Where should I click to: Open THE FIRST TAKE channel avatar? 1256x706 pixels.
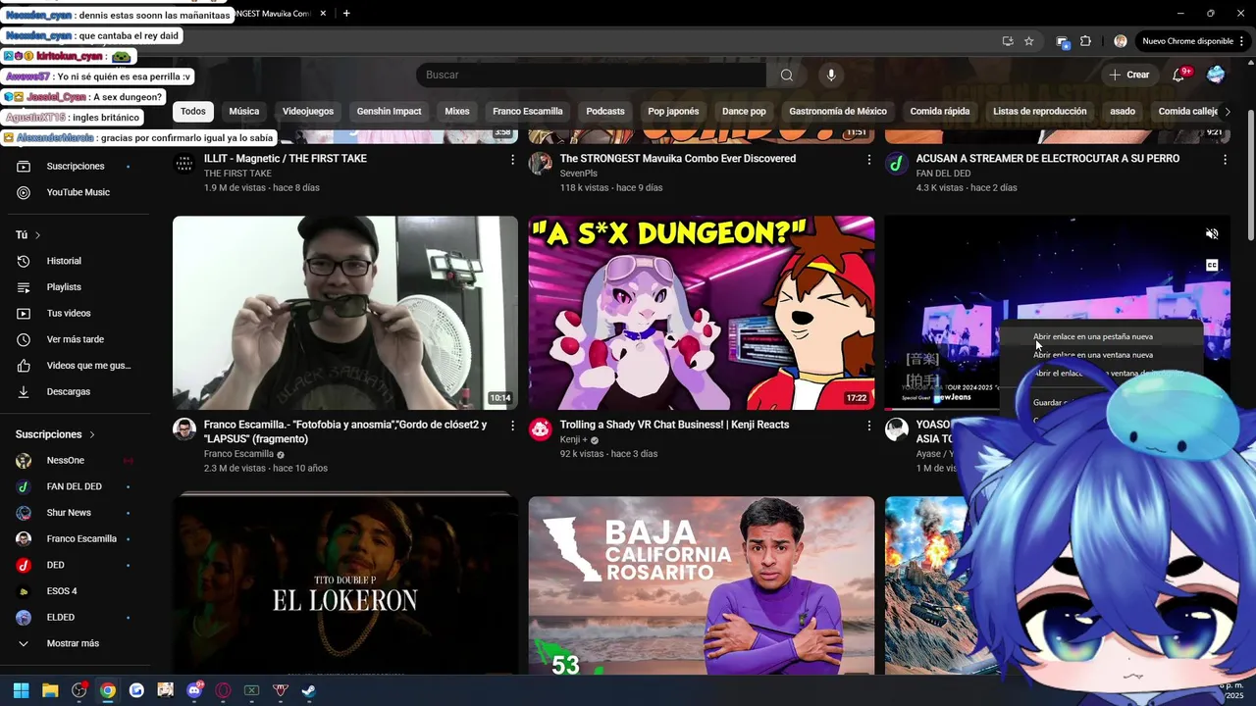pyautogui.click(x=184, y=164)
